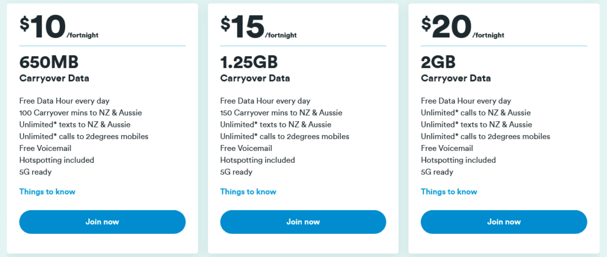Select the 2GB data allowance heading

(x=439, y=62)
